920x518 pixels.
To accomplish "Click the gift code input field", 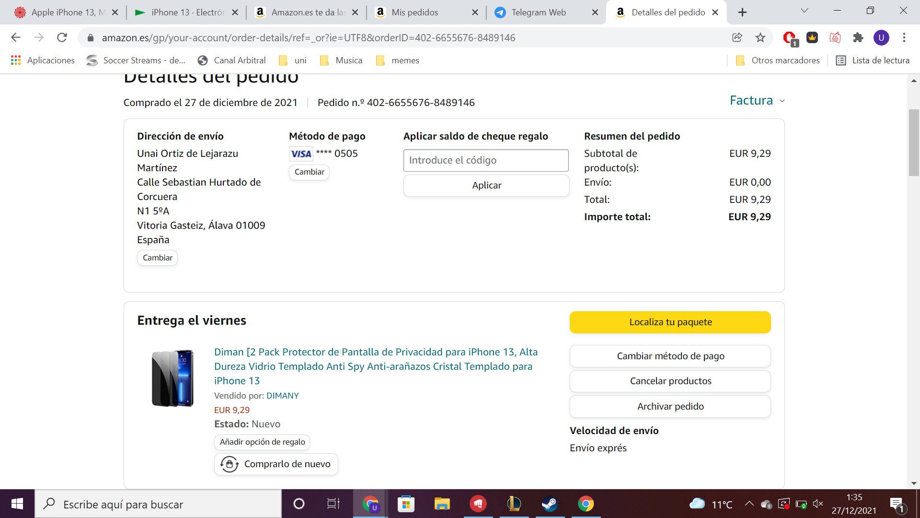I will [486, 160].
